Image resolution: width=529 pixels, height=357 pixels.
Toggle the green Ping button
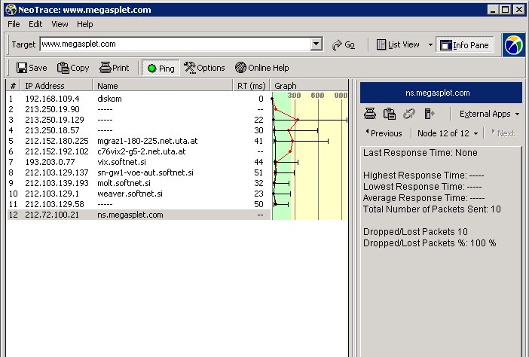tap(161, 68)
